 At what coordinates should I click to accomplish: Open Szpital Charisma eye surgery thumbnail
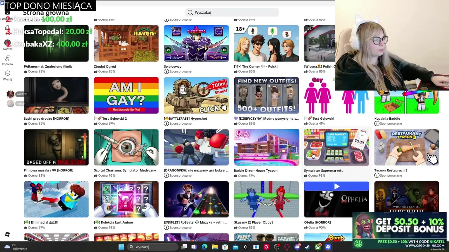126,147
